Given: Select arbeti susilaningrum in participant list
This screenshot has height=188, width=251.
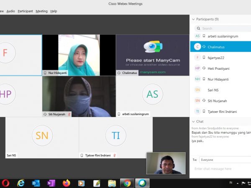Looking at the screenshot, I should [220, 36].
